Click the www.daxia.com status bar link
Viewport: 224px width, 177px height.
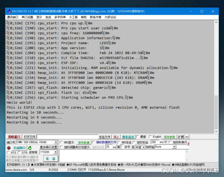[x=16, y=170]
